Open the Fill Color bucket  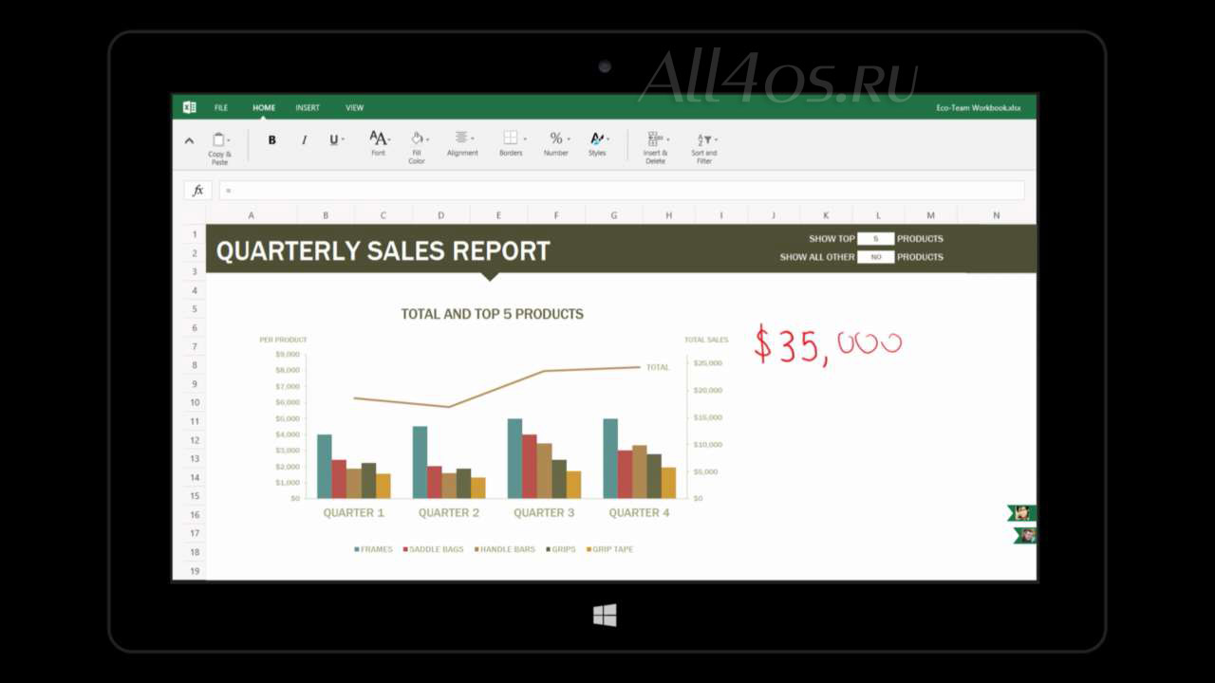(418, 147)
